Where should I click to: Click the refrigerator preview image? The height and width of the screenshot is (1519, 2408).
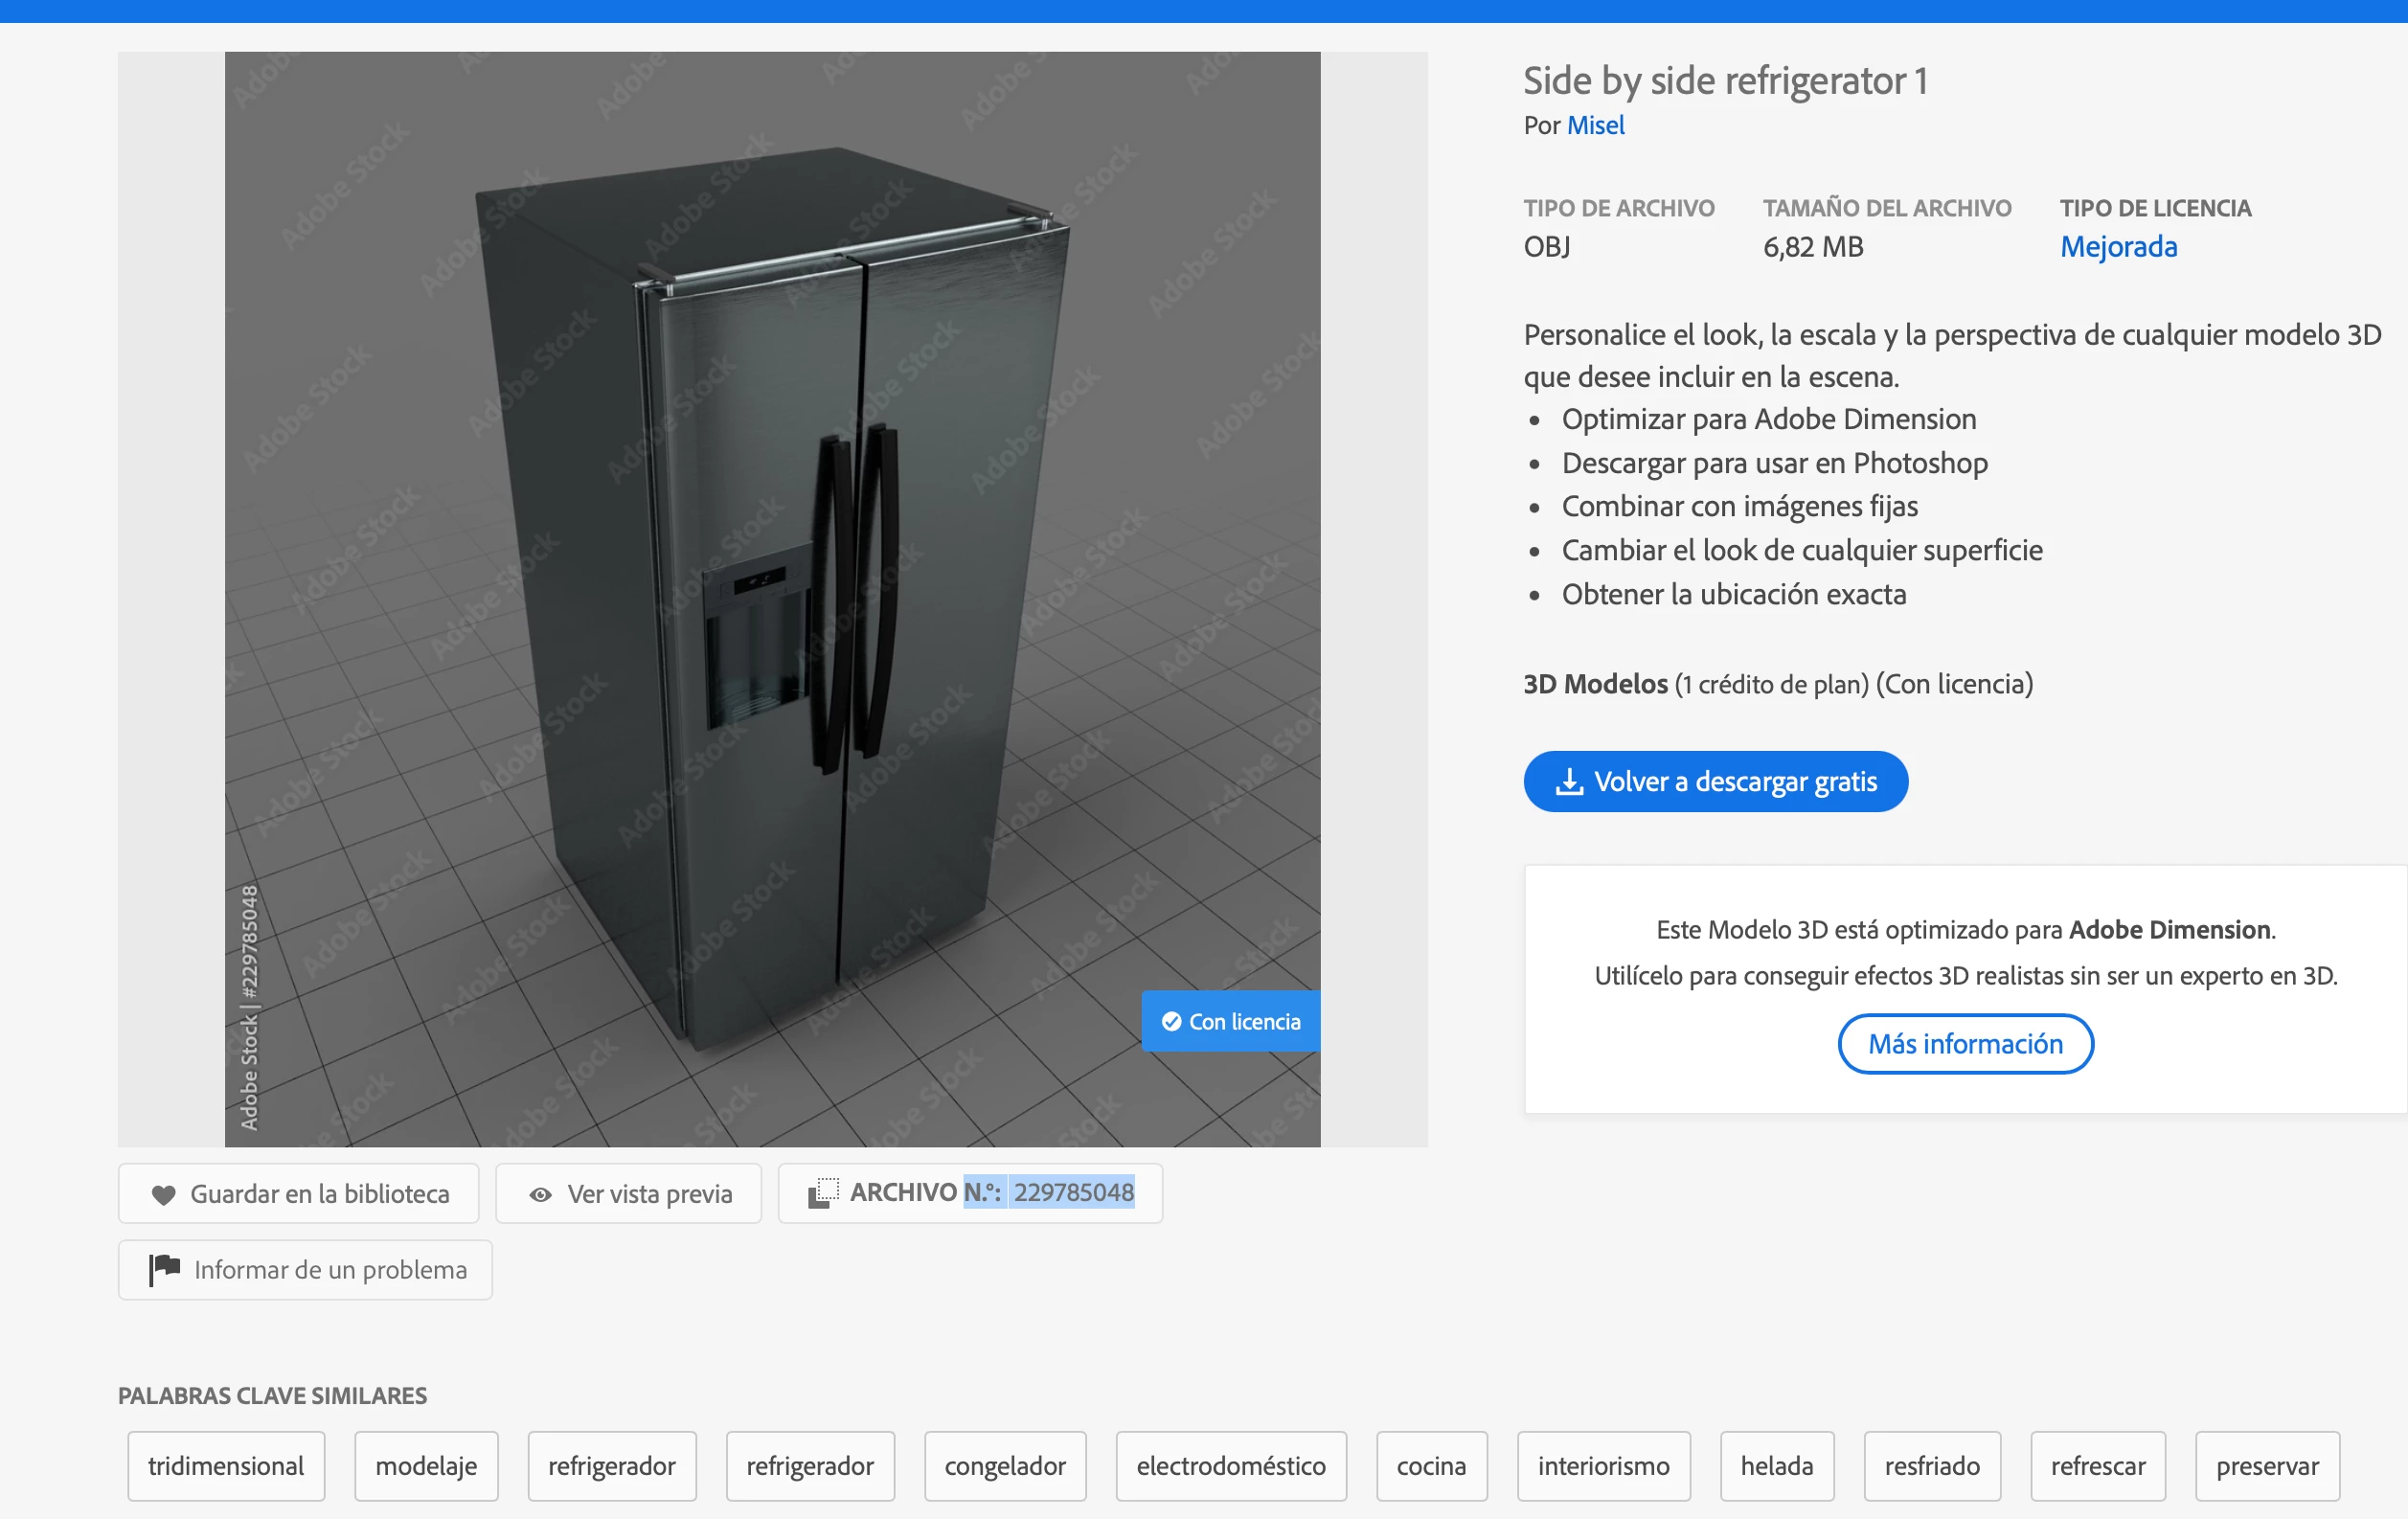click(x=772, y=598)
